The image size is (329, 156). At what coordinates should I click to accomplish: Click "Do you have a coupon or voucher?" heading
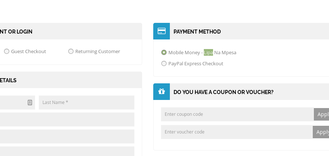pyautogui.click(x=223, y=92)
